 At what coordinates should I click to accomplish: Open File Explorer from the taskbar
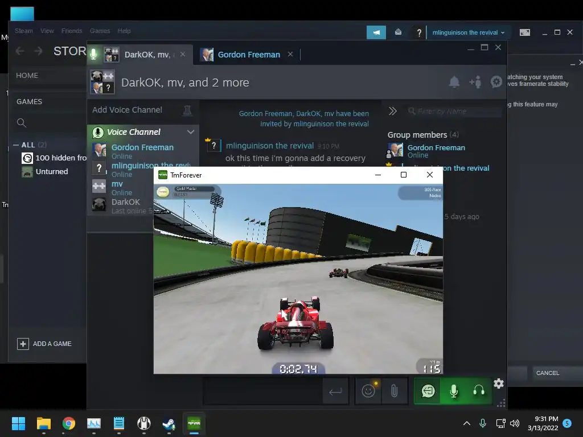point(43,423)
